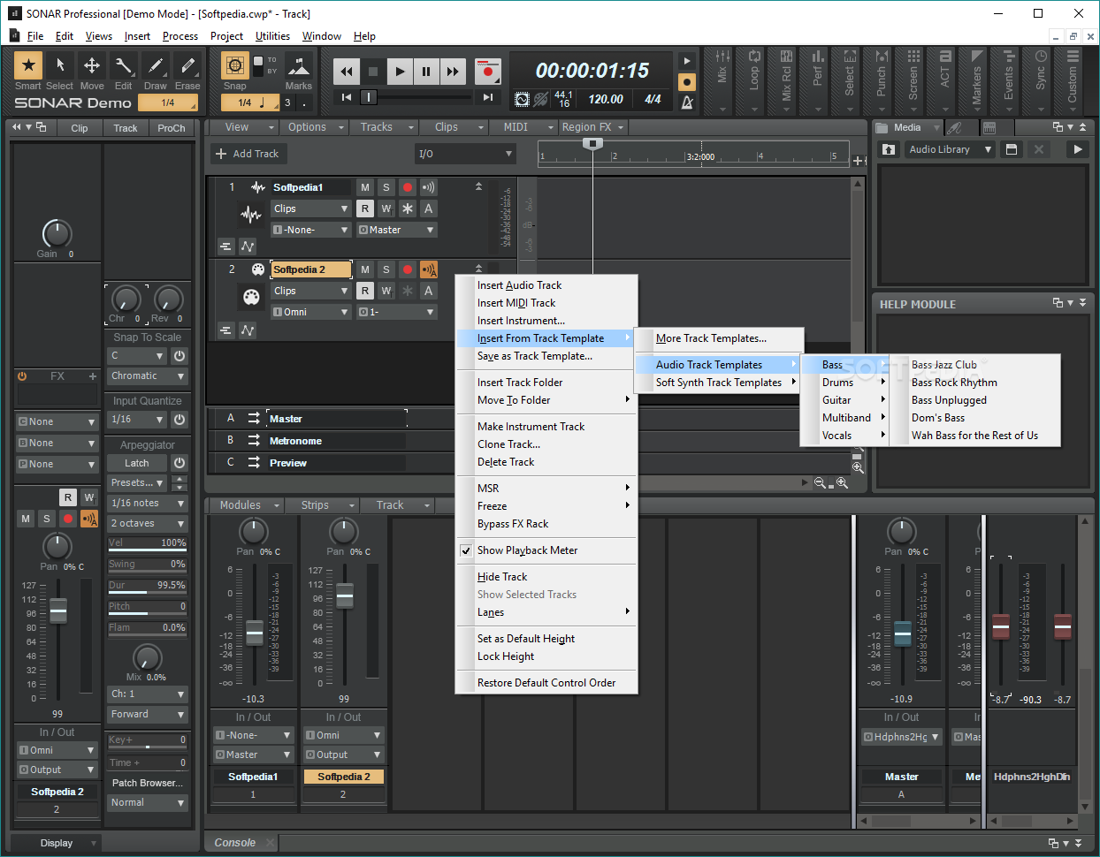Open the Softpedia1 Clips dropdown
Viewport: 1100px width, 857px height.
coord(311,209)
